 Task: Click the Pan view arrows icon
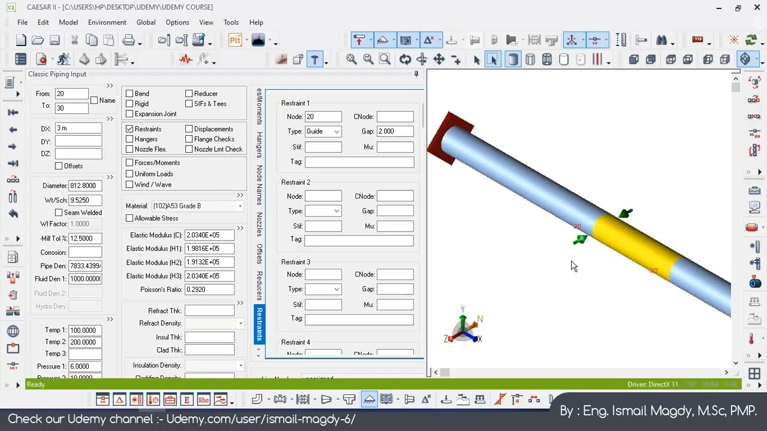coord(439,59)
